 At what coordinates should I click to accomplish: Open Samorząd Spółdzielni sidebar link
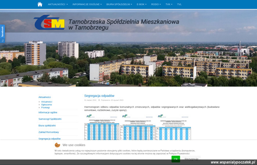pyautogui.click(x=50, y=119)
